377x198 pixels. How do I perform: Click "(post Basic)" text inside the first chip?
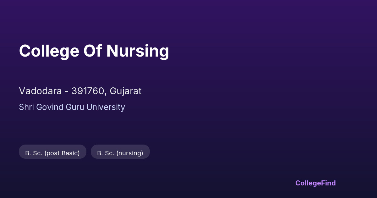[62, 153]
